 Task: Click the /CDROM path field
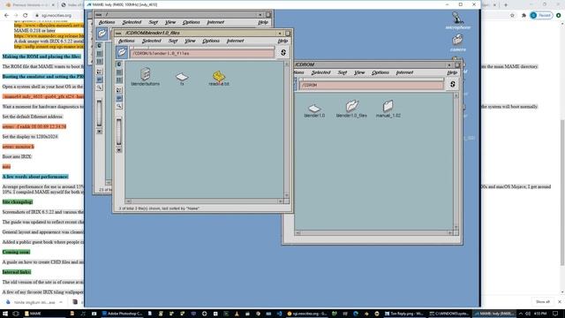coord(371,85)
